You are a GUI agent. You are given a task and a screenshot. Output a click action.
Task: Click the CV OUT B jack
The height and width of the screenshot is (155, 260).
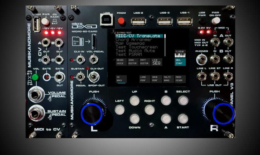point(59,43)
